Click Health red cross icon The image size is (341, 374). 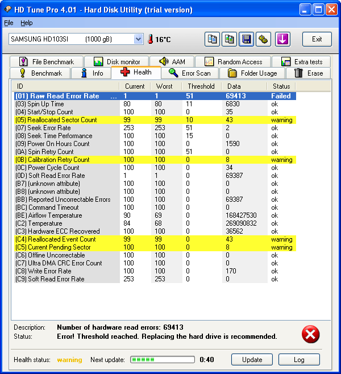[x=125, y=72]
